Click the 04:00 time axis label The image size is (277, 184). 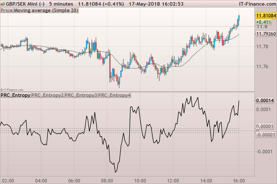pos(41,181)
